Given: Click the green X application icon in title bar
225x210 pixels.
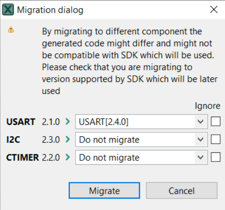Looking at the screenshot, I should [8, 10].
